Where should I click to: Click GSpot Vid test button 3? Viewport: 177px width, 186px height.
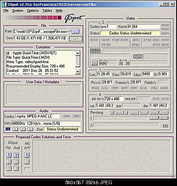(9, 168)
